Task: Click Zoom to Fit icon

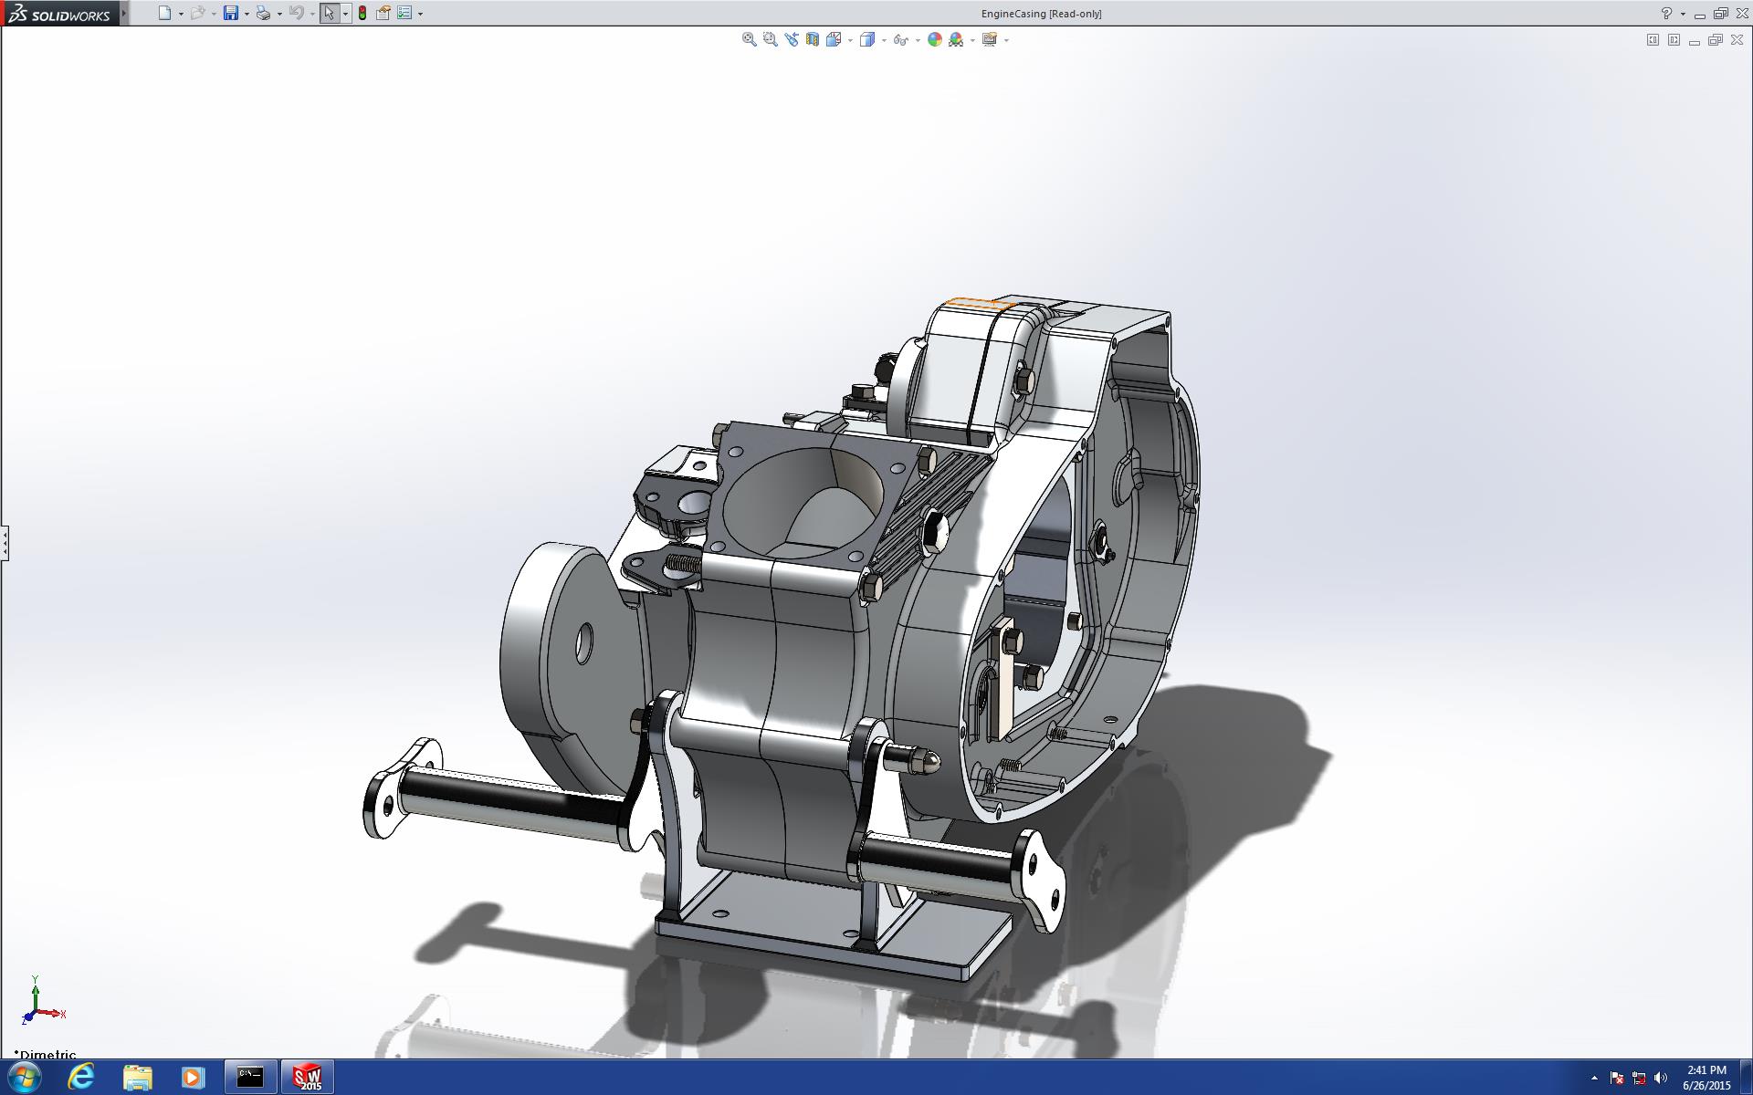Action: pyautogui.click(x=749, y=39)
